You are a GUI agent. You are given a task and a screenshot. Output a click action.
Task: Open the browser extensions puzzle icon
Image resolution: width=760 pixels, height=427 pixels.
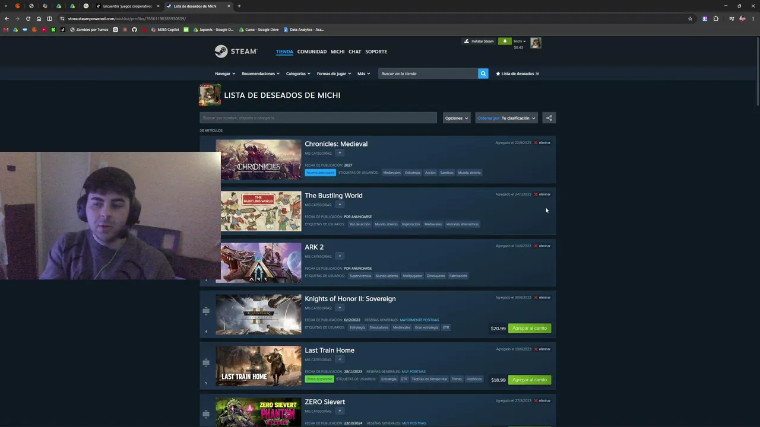point(716,18)
